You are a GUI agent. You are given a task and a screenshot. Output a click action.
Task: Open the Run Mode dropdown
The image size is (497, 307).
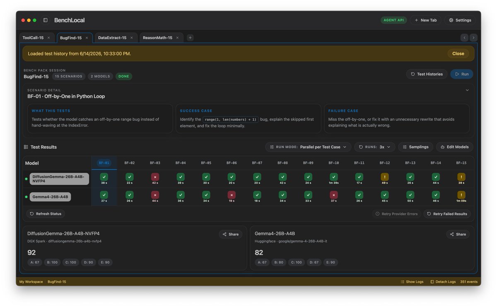(308, 147)
